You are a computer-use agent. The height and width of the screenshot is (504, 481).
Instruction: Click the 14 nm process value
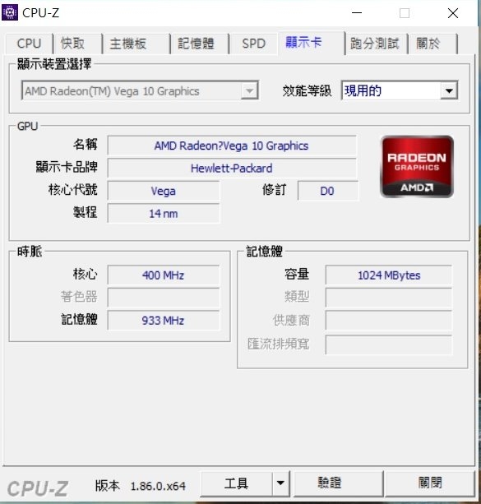(164, 214)
